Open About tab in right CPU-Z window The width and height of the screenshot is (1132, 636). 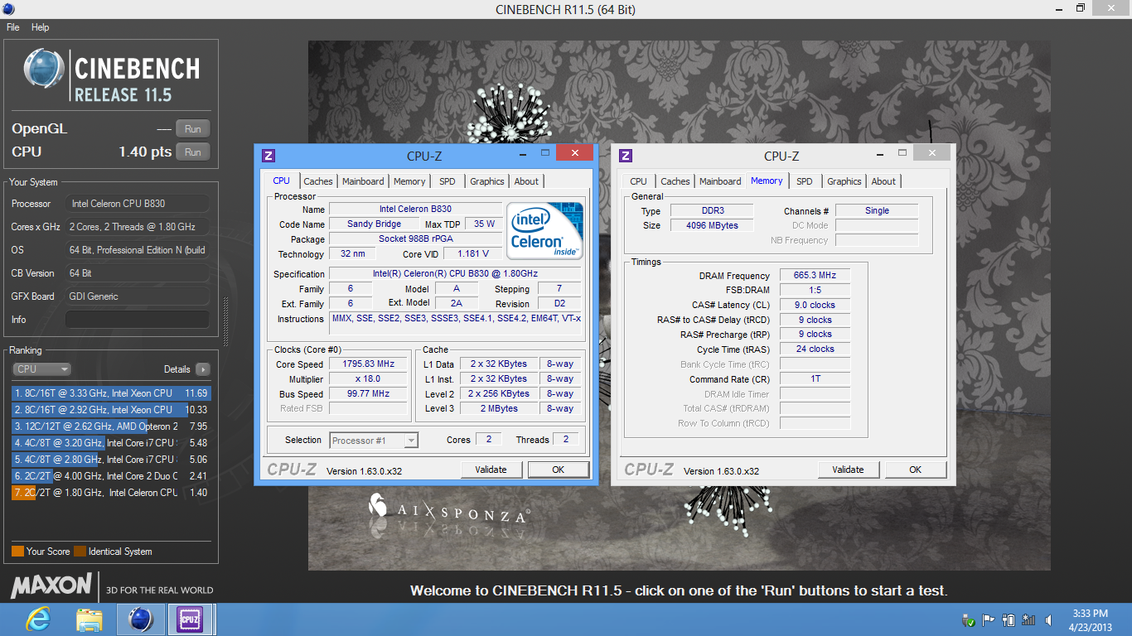tap(883, 181)
